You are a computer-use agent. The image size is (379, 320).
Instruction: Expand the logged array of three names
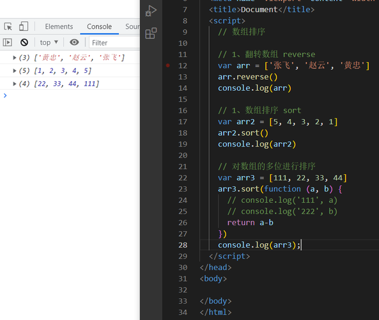tap(15, 58)
